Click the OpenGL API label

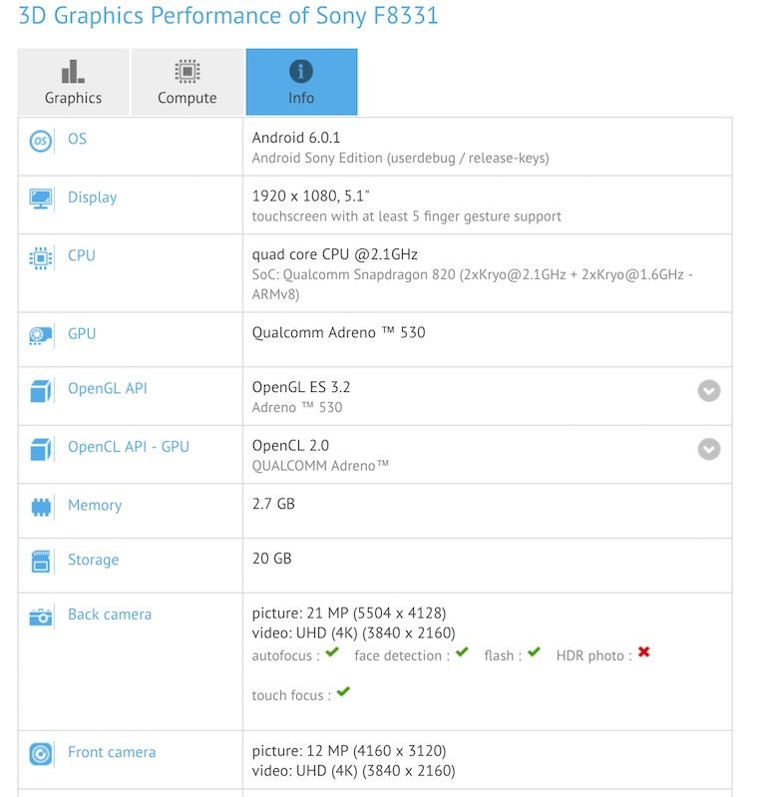point(108,388)
